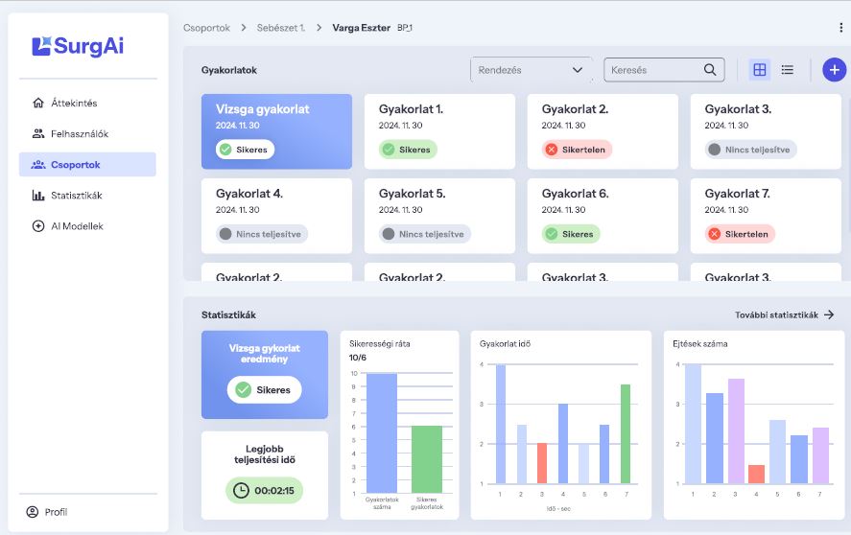Click the Keresés search field
Image resolution: width=851 pixels, height=535 pixels.
[664, 70]
